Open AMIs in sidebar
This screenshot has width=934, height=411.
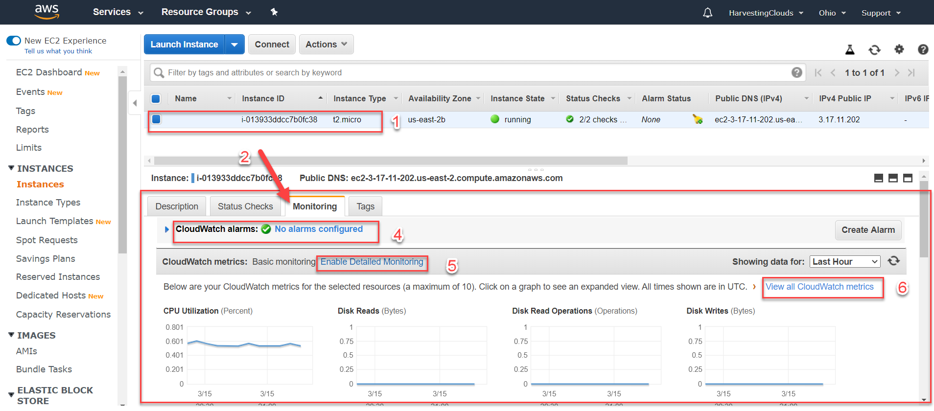[26, 351]
